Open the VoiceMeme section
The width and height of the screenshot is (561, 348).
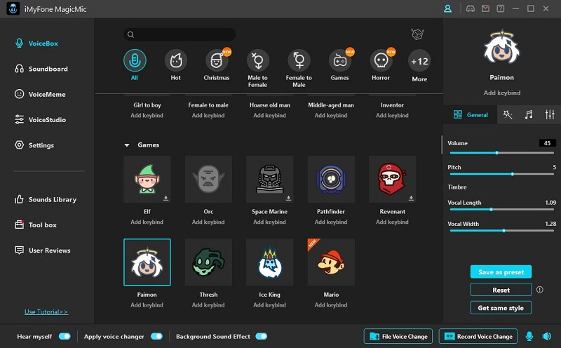click(x=40, y=94)
